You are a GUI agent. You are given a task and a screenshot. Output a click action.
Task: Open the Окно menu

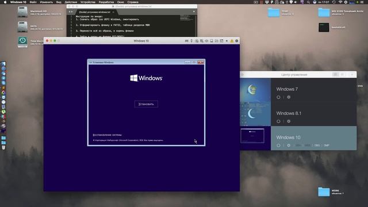[x=121, y=2]
